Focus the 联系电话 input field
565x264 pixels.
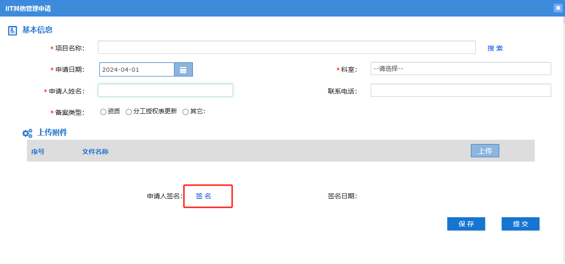461,90
